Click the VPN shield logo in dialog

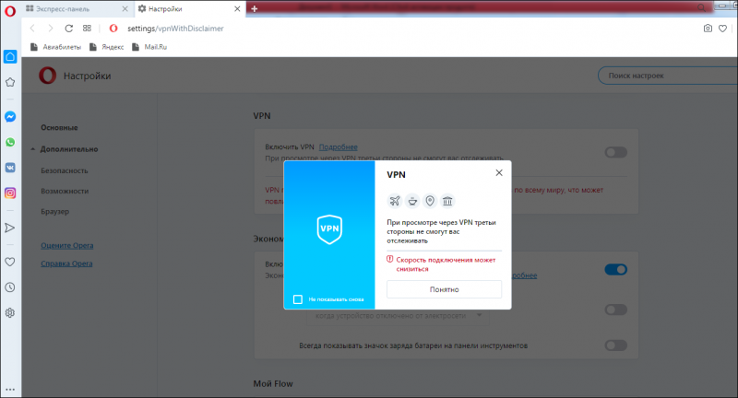pyautogui.click(x=329, y=229)
